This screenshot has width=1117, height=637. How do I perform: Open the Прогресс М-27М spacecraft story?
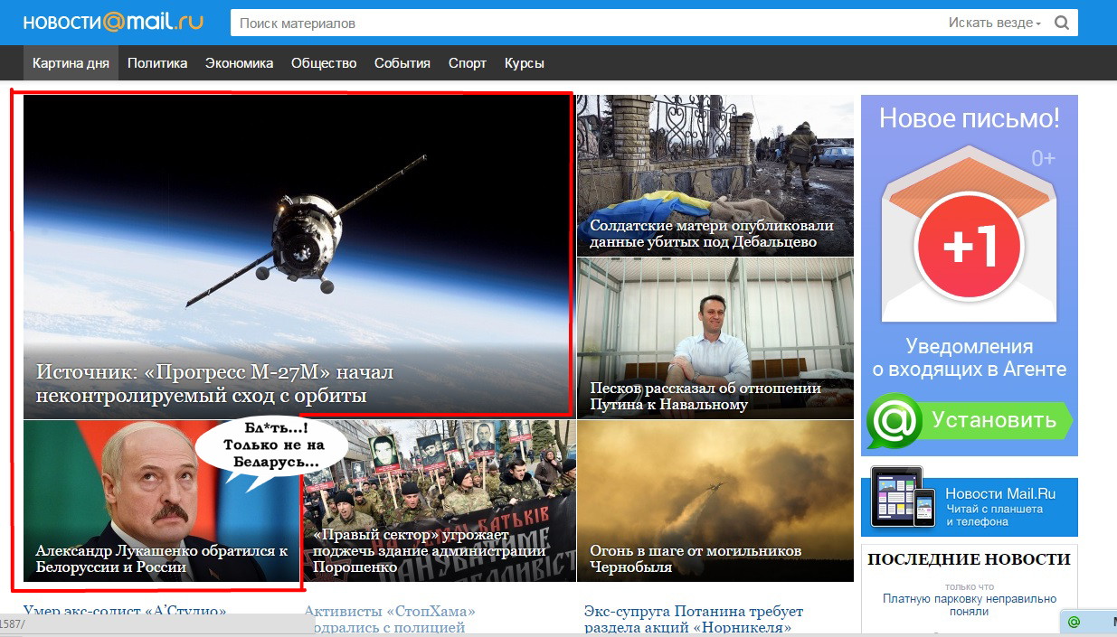pos(297,256)
